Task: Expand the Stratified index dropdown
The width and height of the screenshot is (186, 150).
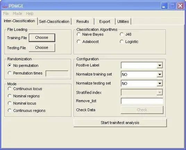Action: tap(160, 92)
